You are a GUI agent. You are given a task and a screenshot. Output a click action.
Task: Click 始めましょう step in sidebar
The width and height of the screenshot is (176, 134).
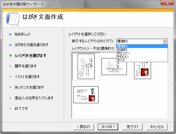pos(22,34)
